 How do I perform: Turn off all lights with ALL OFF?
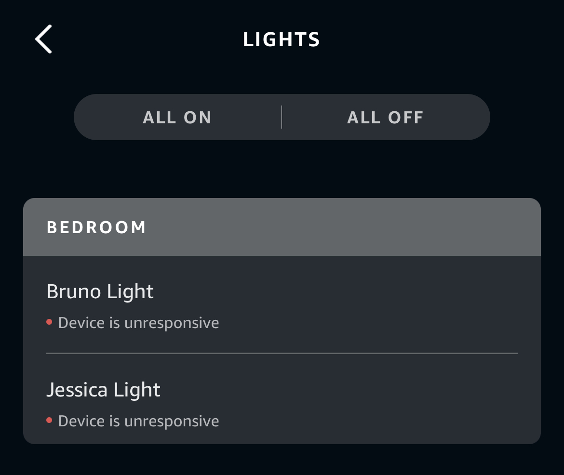(x=385, y=117)
